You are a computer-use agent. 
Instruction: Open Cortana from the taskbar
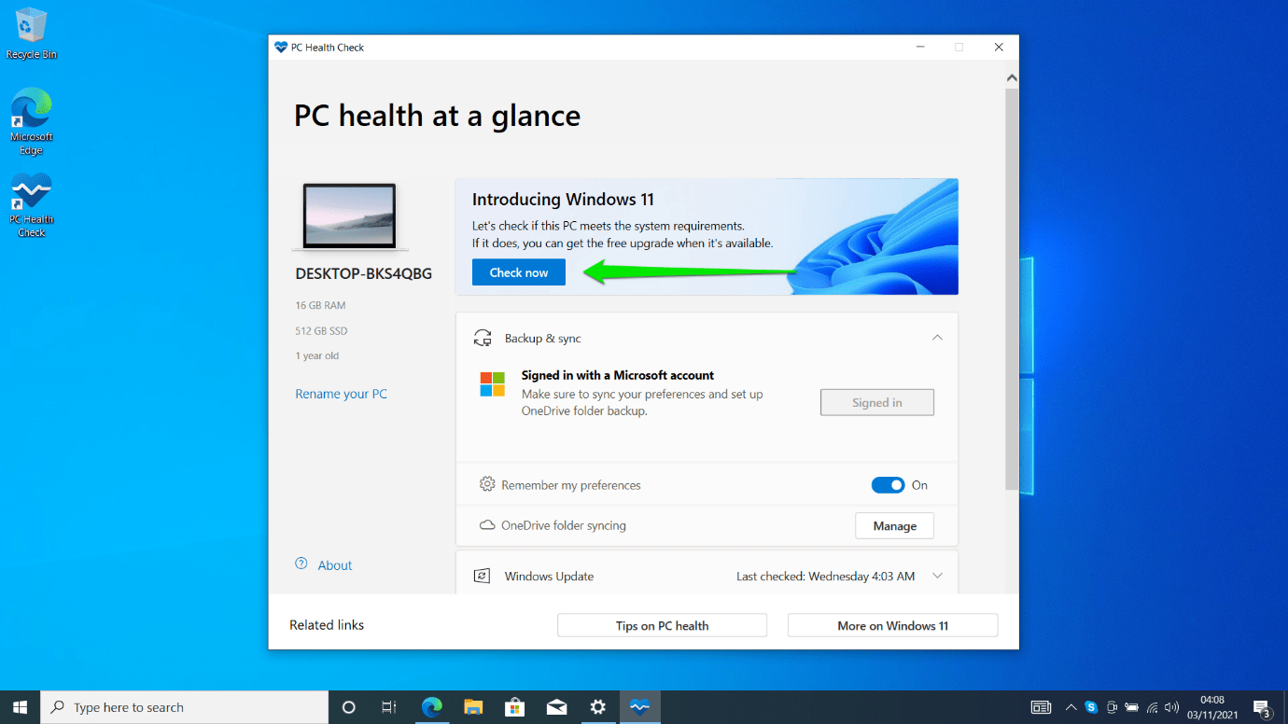(x=348, y=707)
